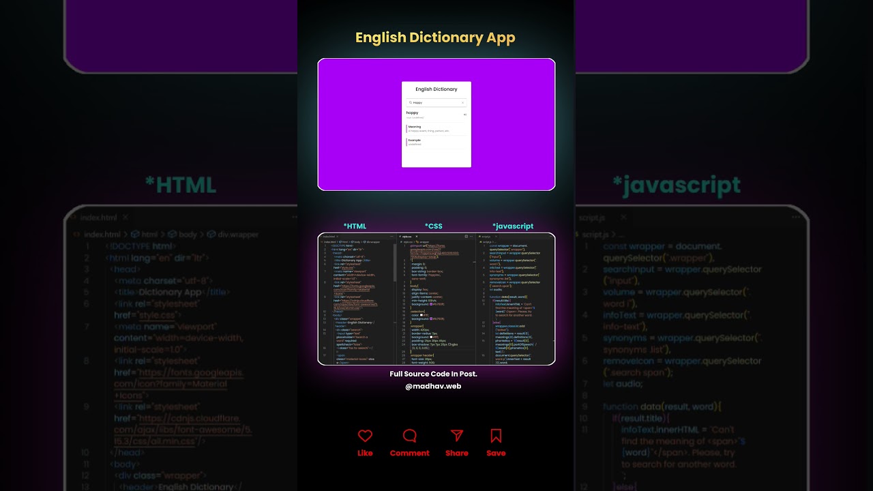This screenshot has width=873, height=491.
Task: Click large blurred '*HTML' heading on left
Action: tap(180, 185)
